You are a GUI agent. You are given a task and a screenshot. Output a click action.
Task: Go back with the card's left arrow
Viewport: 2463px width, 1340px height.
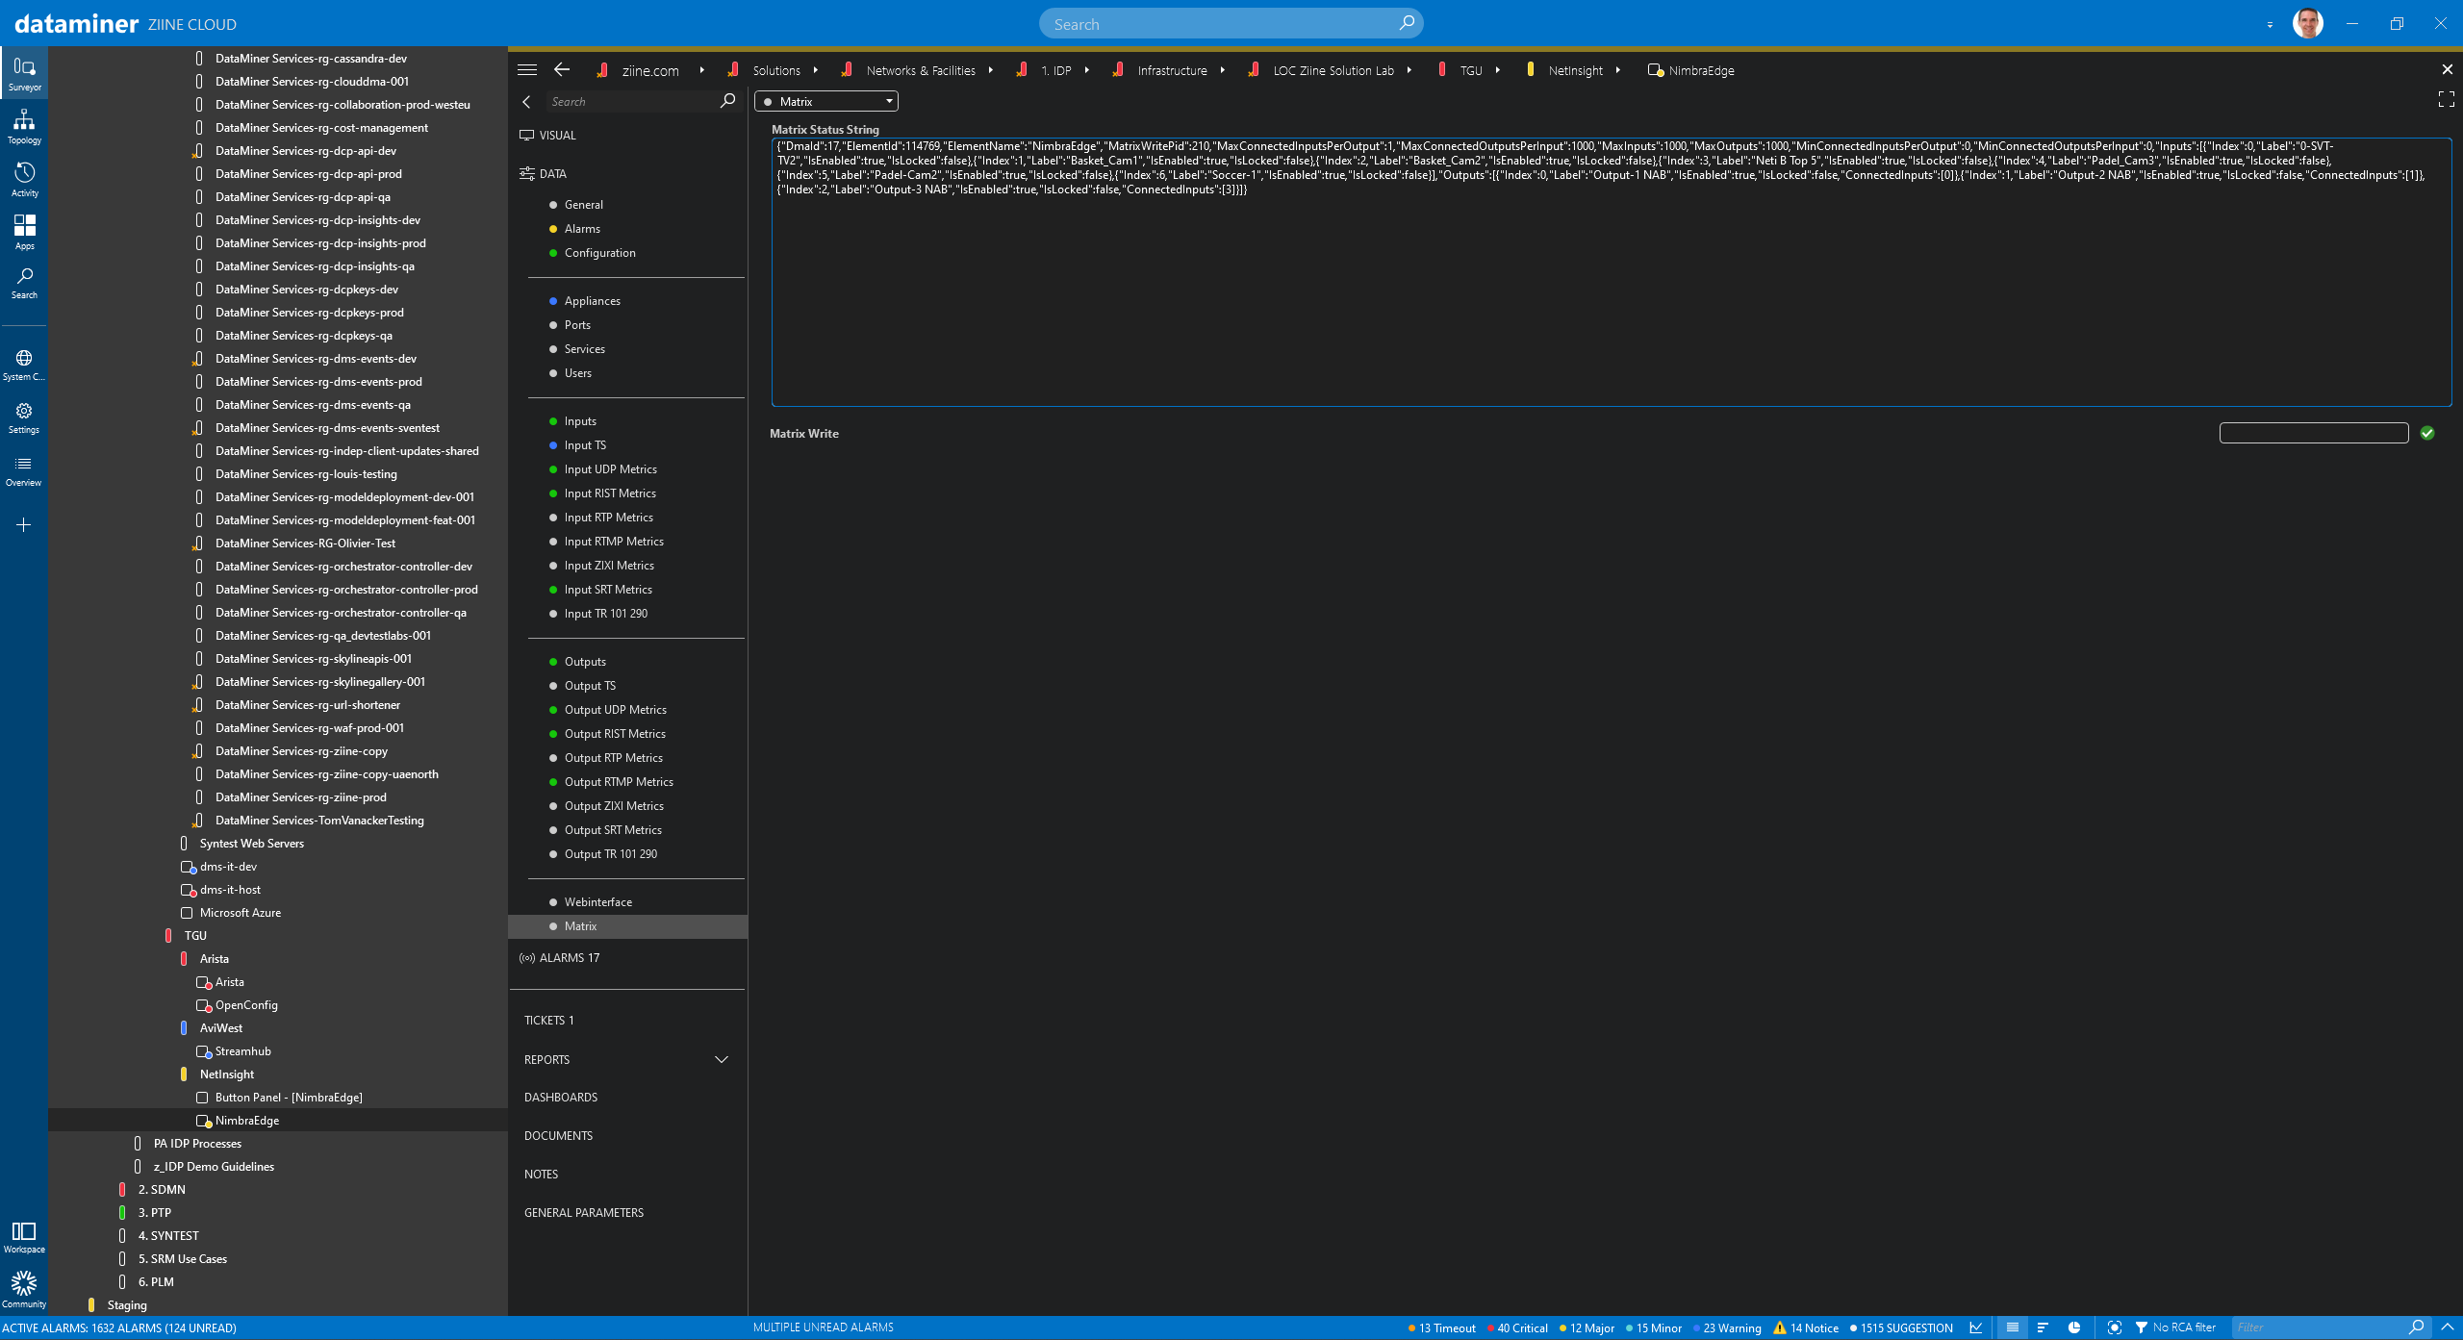[x=562, y=69]
